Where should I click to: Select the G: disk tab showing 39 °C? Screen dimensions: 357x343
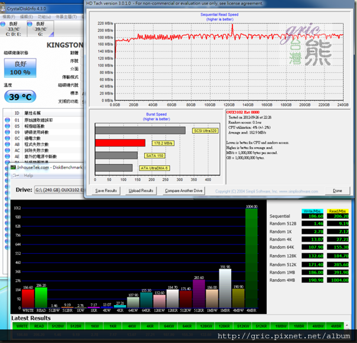[40, 29]
